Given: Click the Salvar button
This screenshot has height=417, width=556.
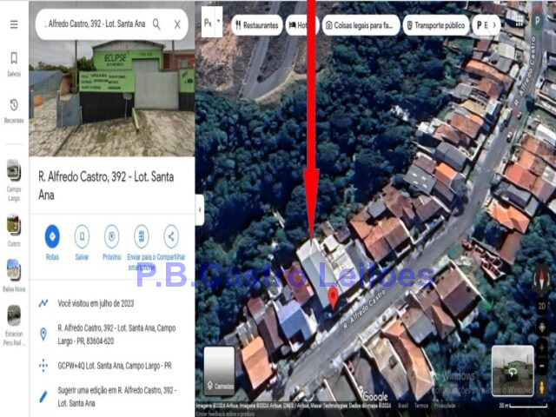Looking at the screenshot, I should click(82, 243).
